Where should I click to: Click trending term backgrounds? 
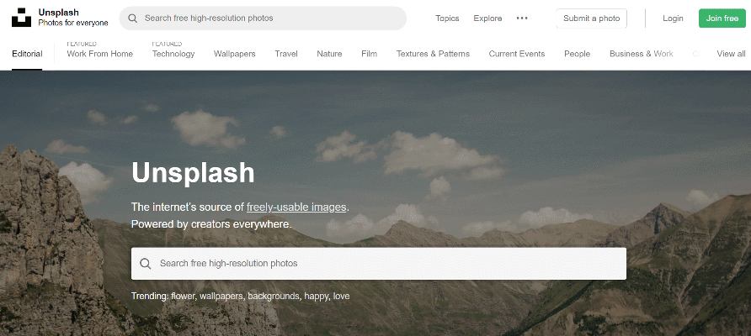274,297
